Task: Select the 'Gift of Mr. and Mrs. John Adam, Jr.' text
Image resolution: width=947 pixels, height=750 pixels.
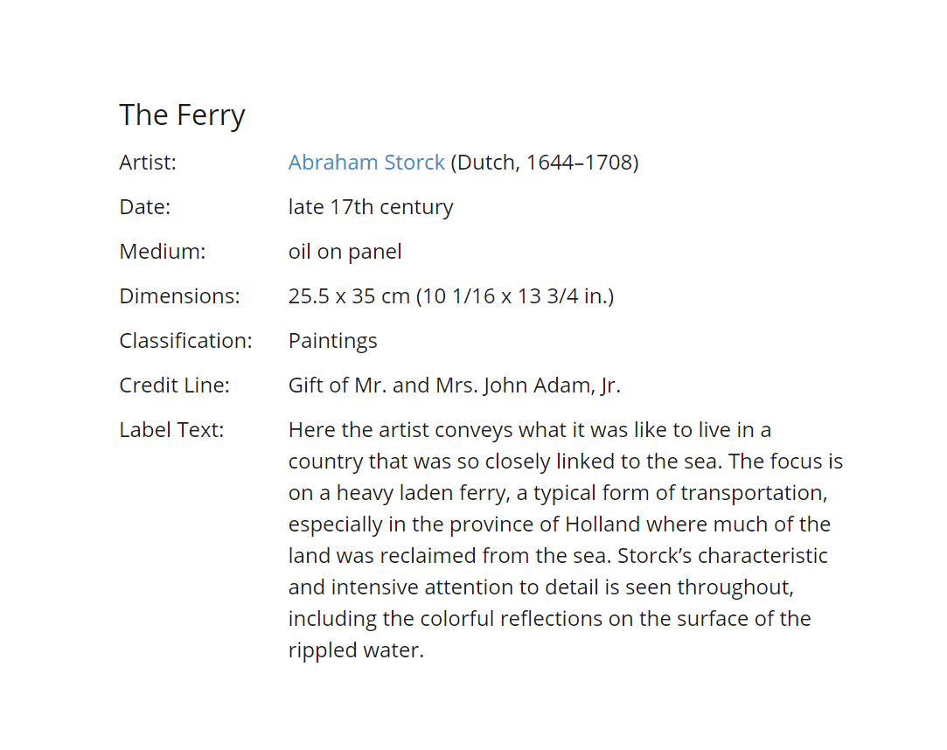Action: [454, 385]
